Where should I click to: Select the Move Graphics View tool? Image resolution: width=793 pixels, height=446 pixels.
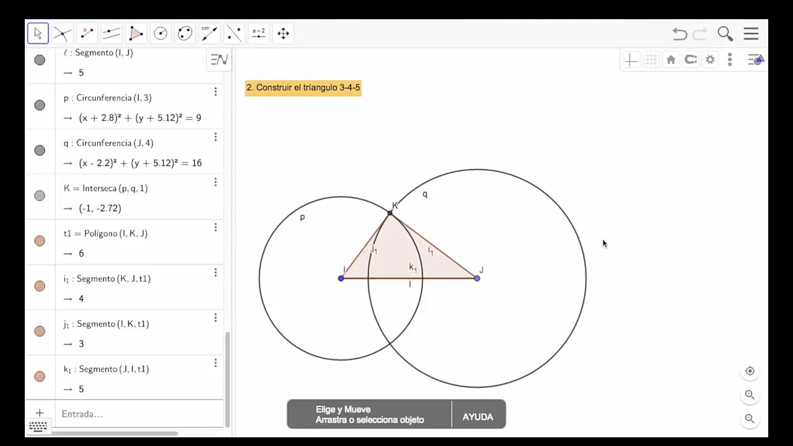283,33
